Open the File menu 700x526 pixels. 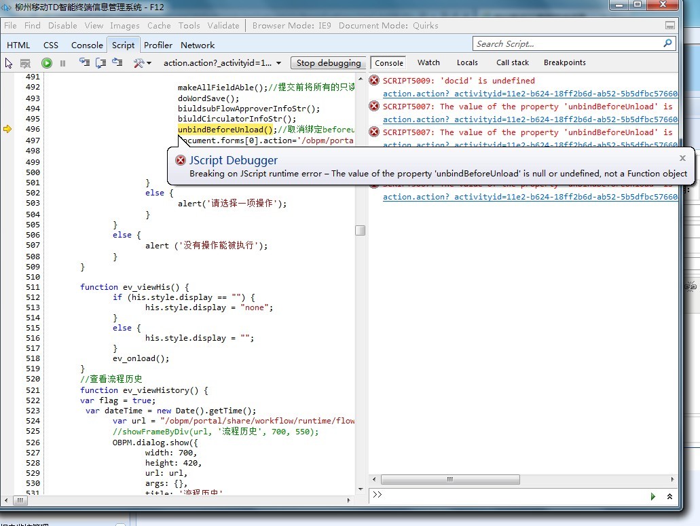point(10,25)
